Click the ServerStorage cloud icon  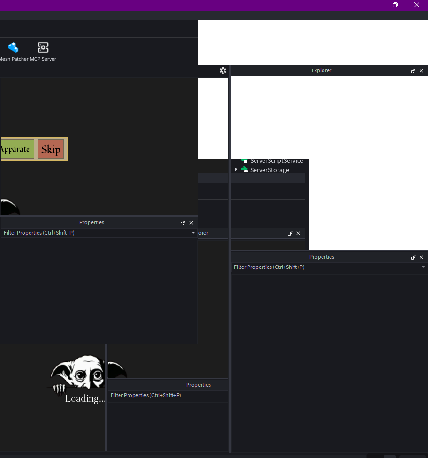(244, 169)
